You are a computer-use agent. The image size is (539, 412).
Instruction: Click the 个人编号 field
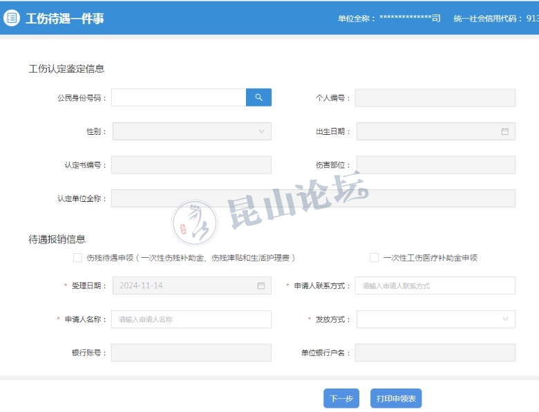435,97
